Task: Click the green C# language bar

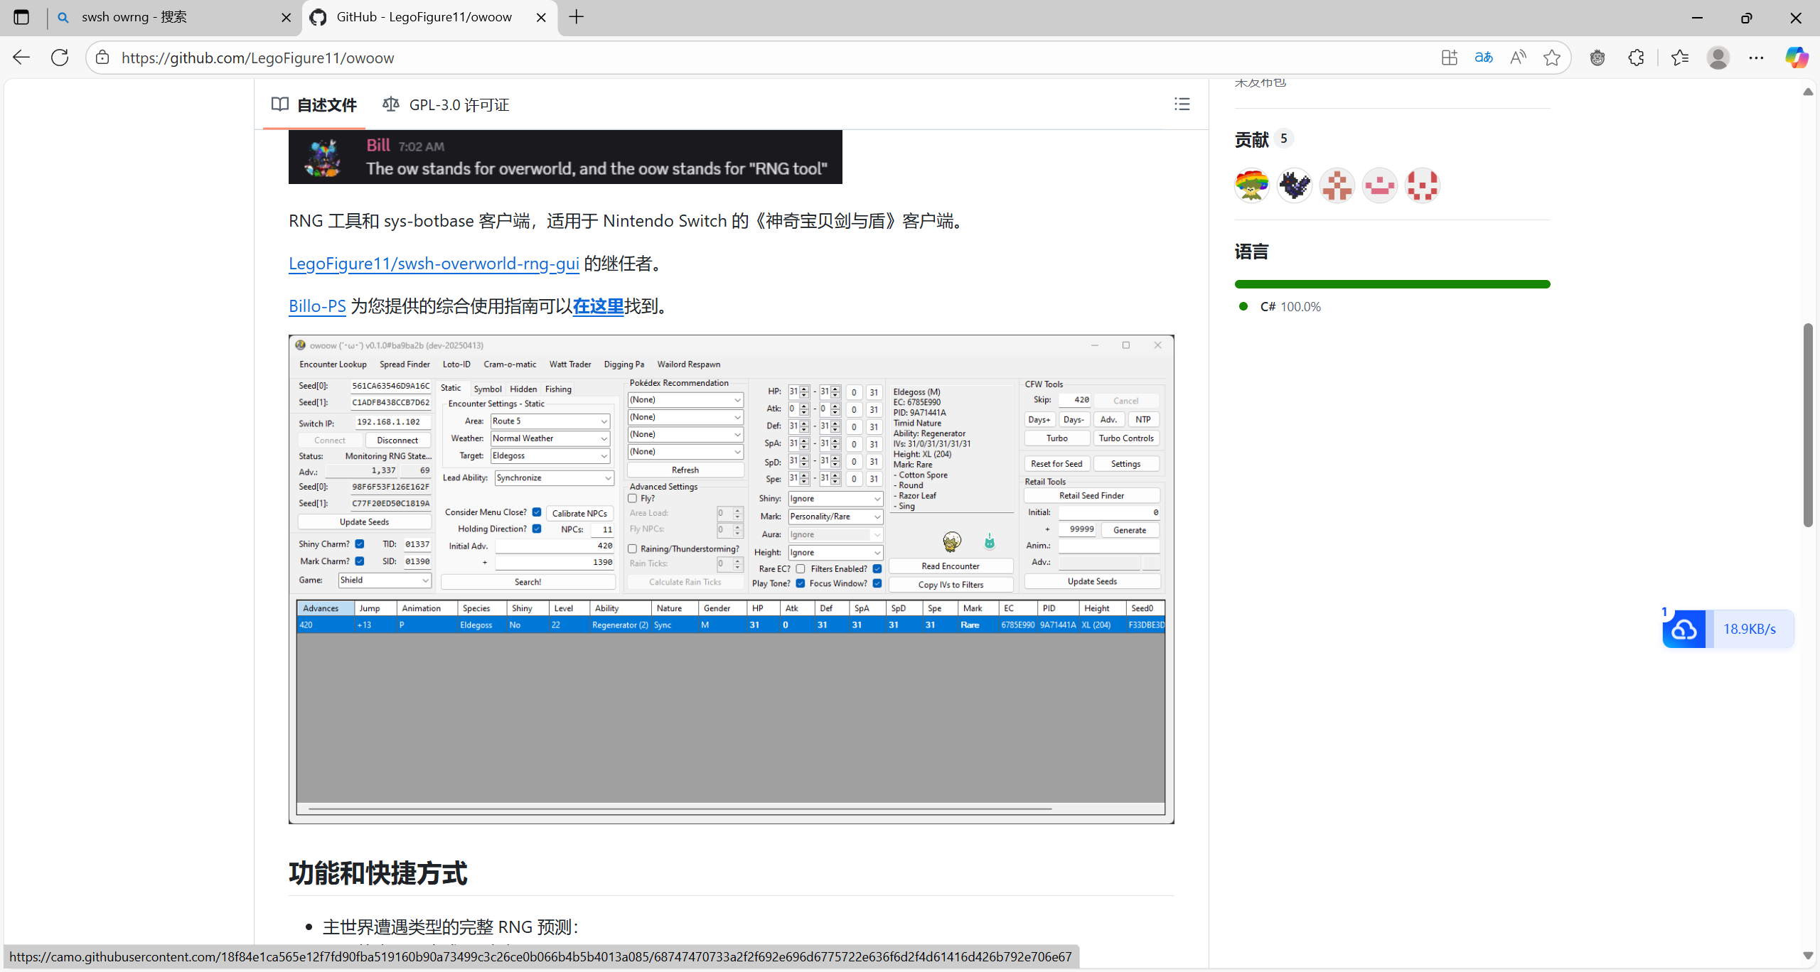Action: (x=1391, y=284)
